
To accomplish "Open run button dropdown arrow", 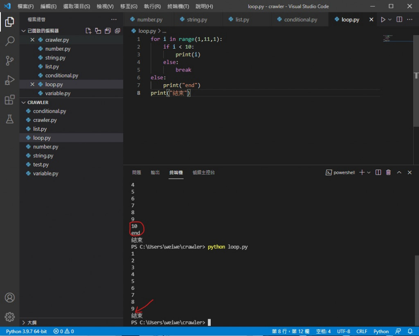I will click(390, 20).
